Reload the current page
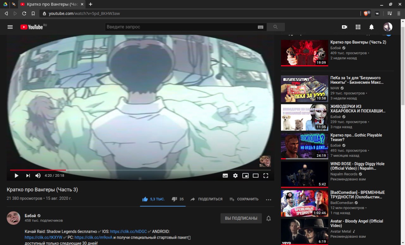405x245 pixels. click(24, 13)
